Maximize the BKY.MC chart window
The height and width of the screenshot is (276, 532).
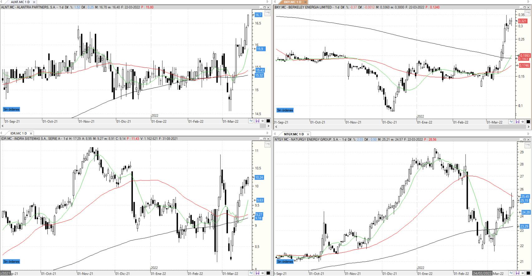point(525,7)
